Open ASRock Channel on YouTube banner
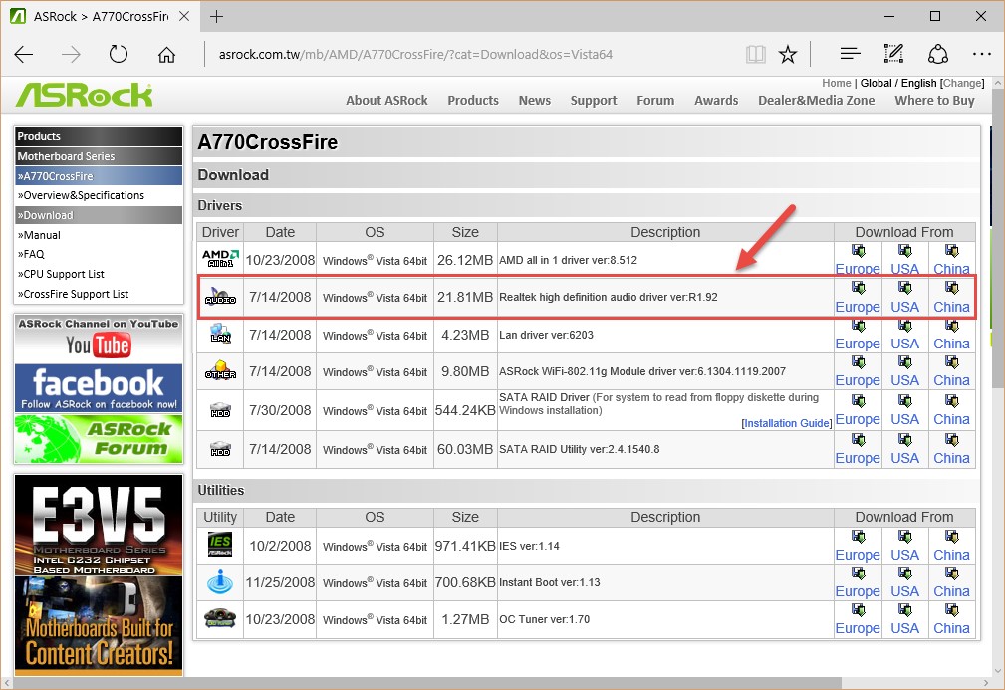 98,338
